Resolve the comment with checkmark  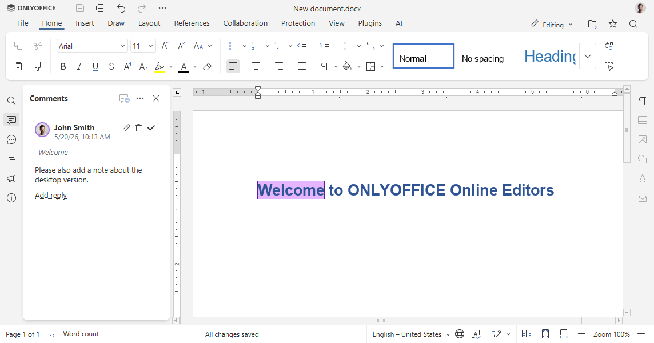pyautogui.click(x=151, y=128)
